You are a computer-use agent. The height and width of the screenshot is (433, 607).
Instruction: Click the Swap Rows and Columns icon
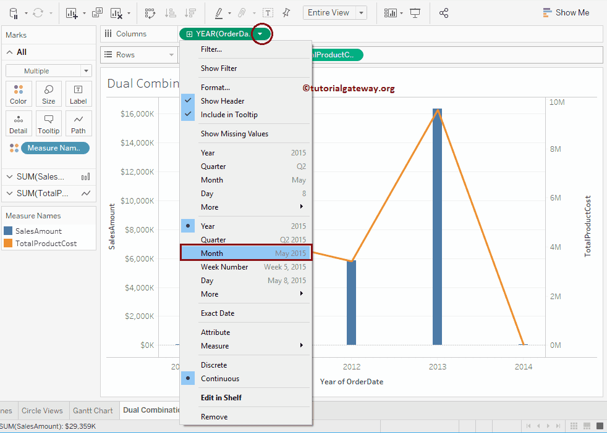tap(150, 13)
